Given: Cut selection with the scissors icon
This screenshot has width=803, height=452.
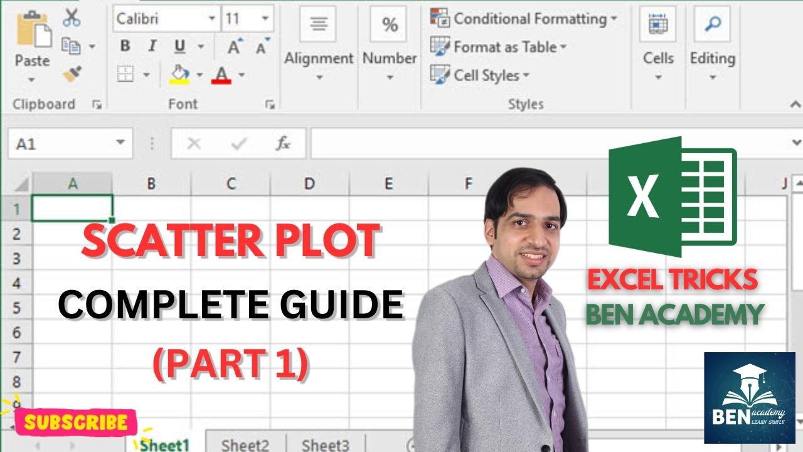Looking at the screenshot, I should [72, 18].
